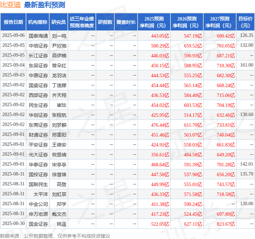This screenshot has width=255, height=239.
Task: Click target price 142.01
Action: pos(247,164)
